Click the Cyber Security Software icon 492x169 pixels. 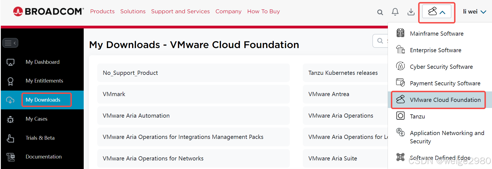[401, 66]
